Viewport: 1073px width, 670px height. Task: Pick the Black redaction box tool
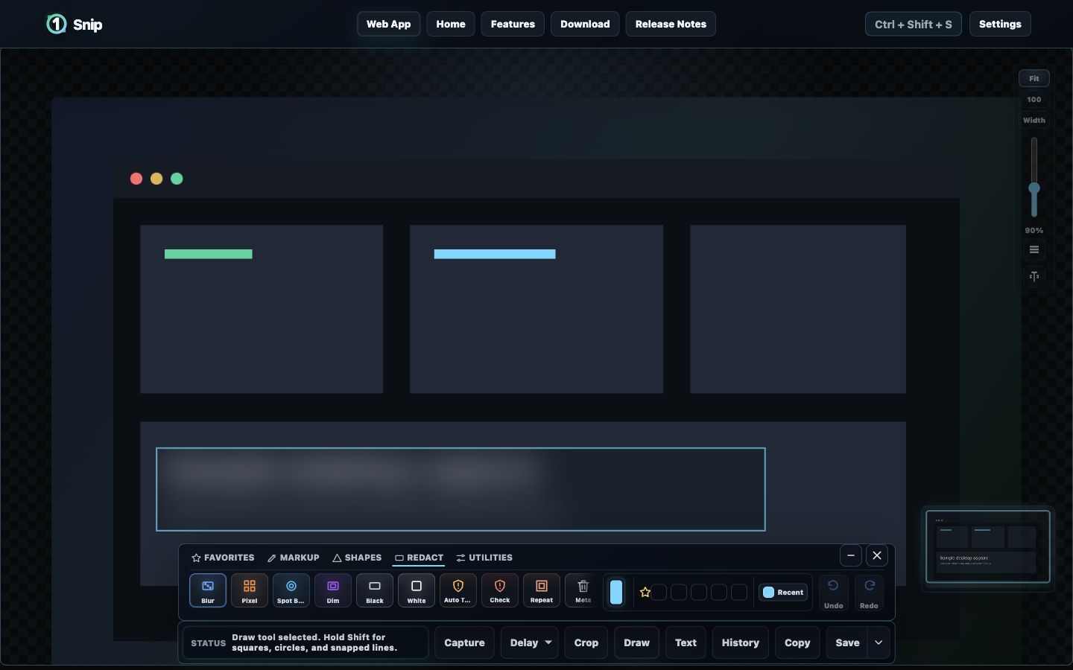tap(375, 590)
